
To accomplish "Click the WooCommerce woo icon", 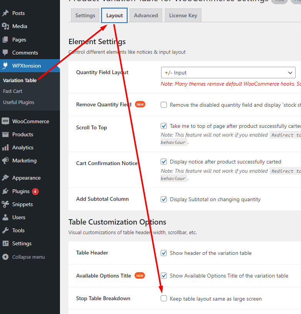I will pos(5,121).
